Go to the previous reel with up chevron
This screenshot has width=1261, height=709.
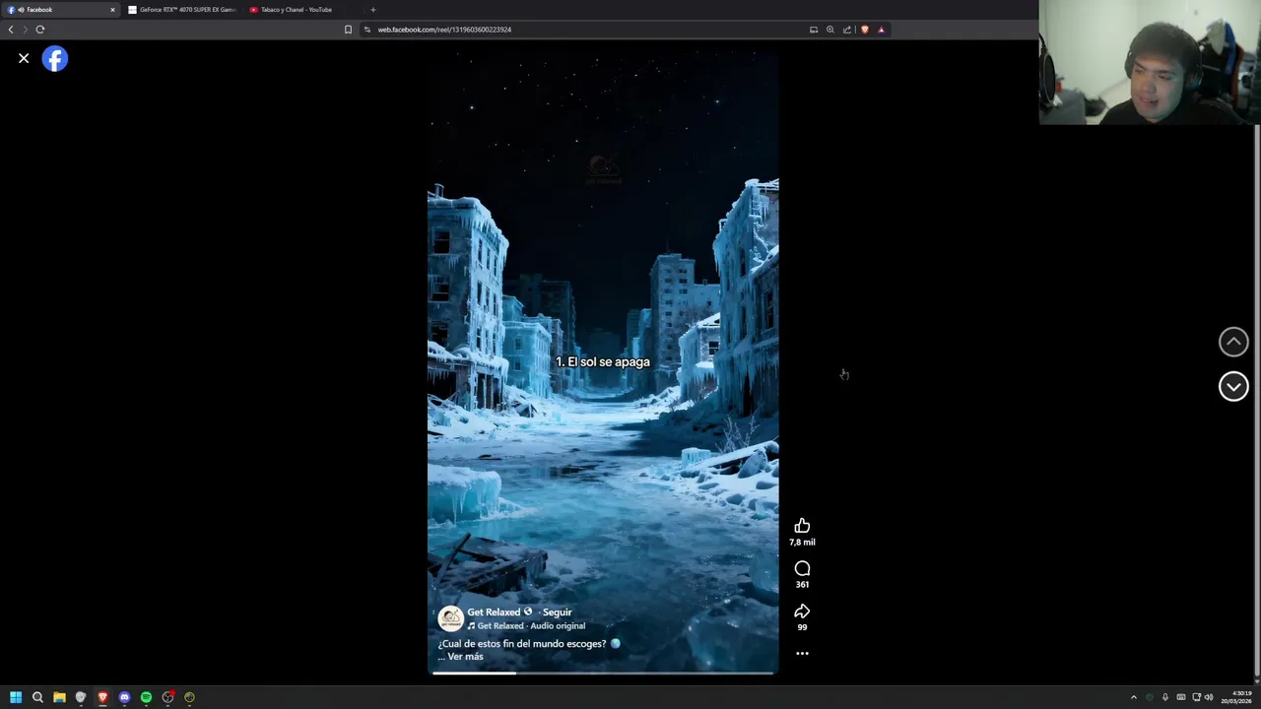[x=1233, y=342]
